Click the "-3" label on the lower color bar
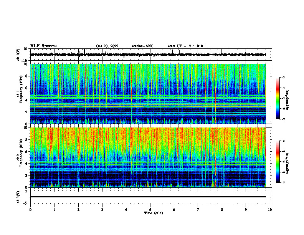The image size is (304, 235). point(283,141)
